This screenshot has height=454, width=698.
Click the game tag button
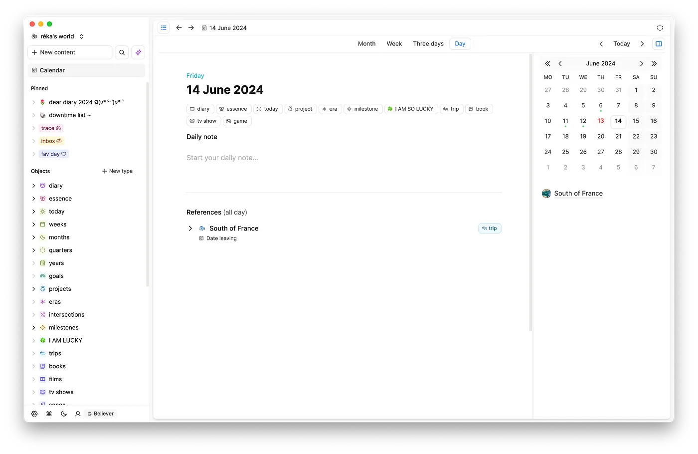(x=237, y=121)
